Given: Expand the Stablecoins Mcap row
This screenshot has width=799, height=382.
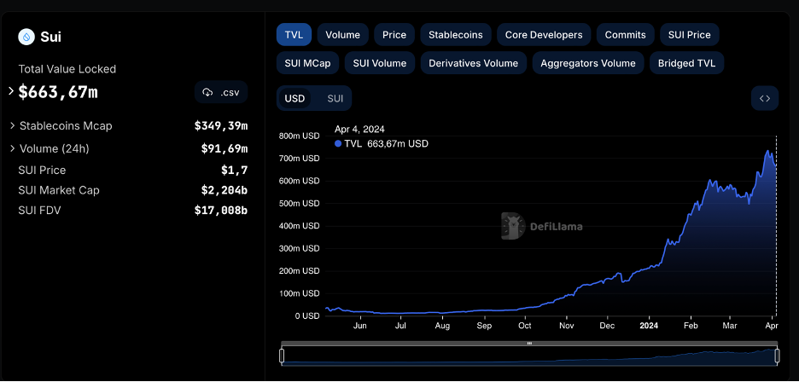Looking at the screenshot, I should pyautogui.click(x=13, y=125).
